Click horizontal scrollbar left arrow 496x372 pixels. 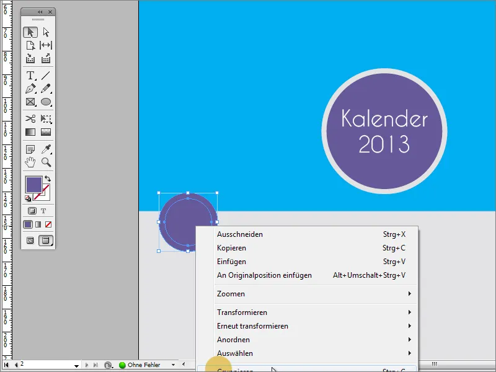click(184, 365)
